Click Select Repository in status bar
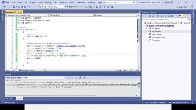This screenshot has height=110, width=196. point(179,103)
